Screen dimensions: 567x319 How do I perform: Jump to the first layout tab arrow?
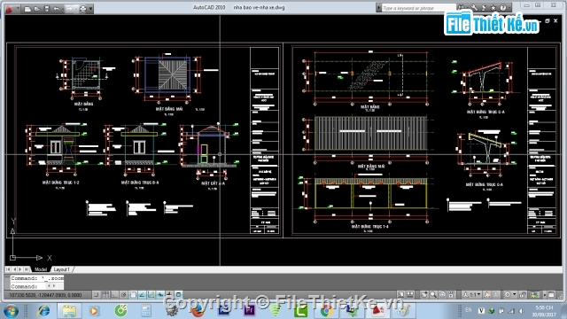pos(8,269)
